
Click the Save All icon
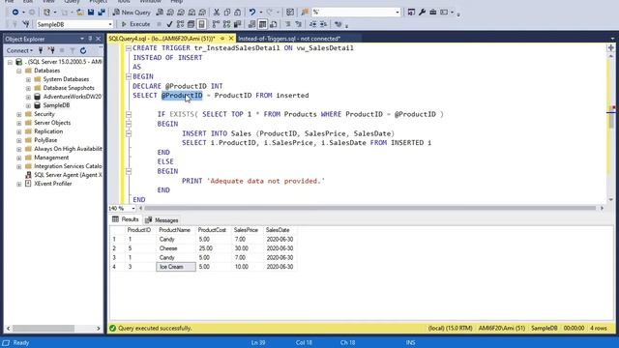(x=102, y=13)
